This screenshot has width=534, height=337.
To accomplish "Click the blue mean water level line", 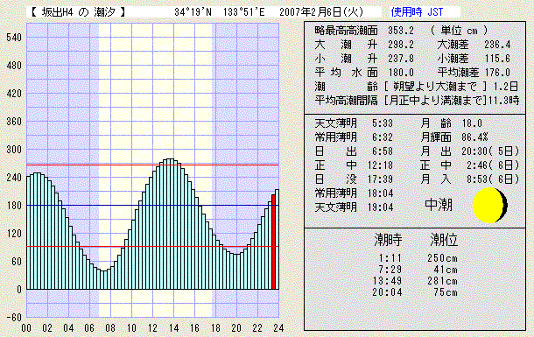I will coord(152,205).
